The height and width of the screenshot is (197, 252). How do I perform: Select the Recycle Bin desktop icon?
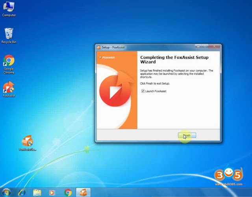pos(9,36)
